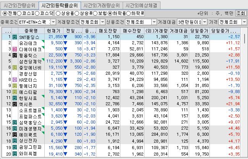Click (외)거래량 value 284,810
248x159 pixels.
(x=159, y=134)
